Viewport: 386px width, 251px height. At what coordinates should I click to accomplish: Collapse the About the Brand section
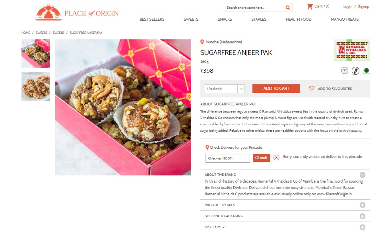pyautogui.click(x=363, y=175)
